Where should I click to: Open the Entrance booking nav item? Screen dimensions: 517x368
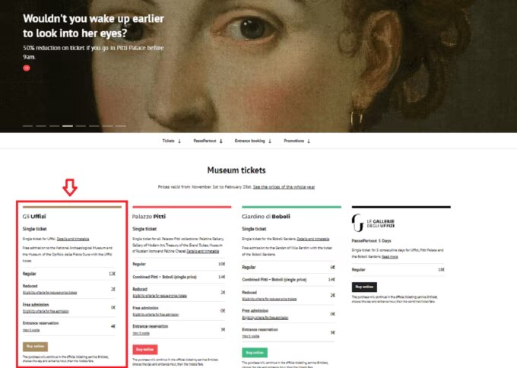point(249,141)
